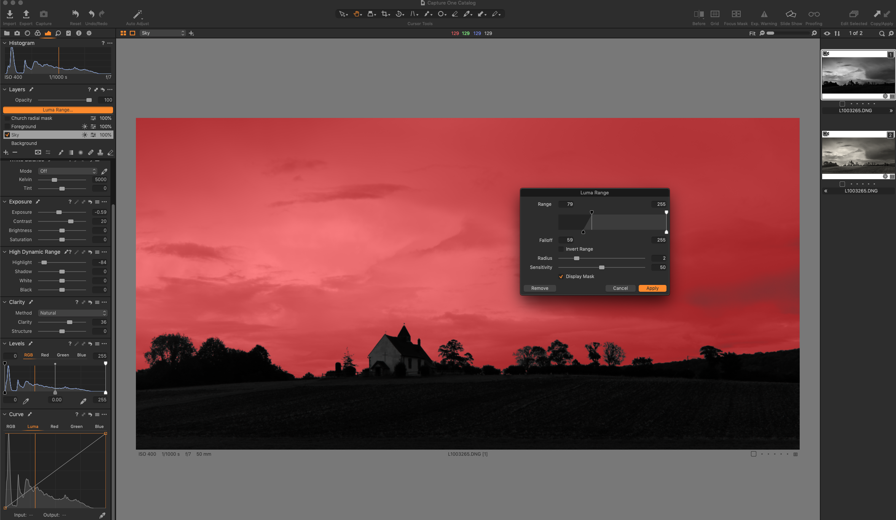Select the erase mask tool in Layers

click(110, 153)
